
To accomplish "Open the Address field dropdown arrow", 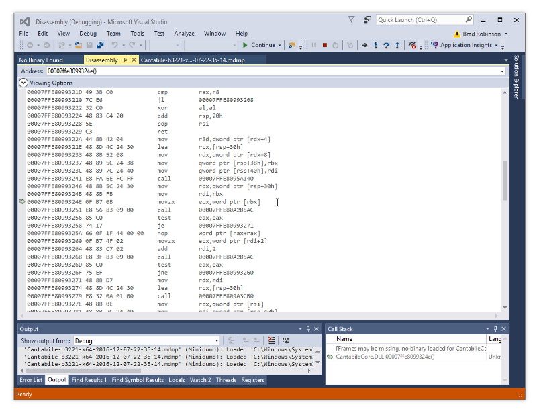I will pos(502,71).
